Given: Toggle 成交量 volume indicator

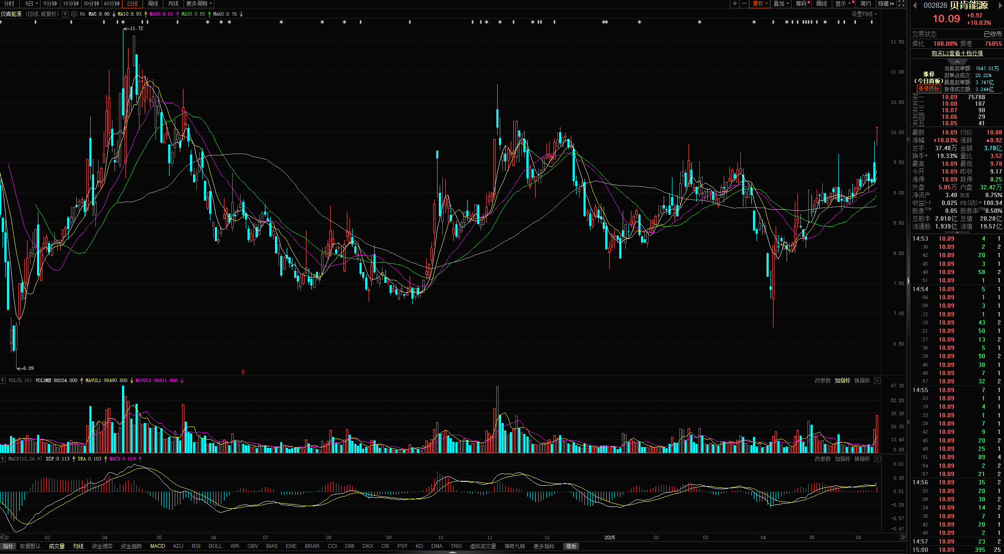Looking at the screenshot, I should pyautogui.click(x=57, y=546).
